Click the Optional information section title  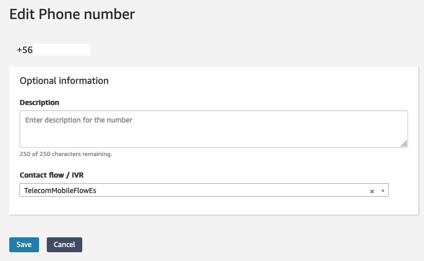(x=64, y=81)
